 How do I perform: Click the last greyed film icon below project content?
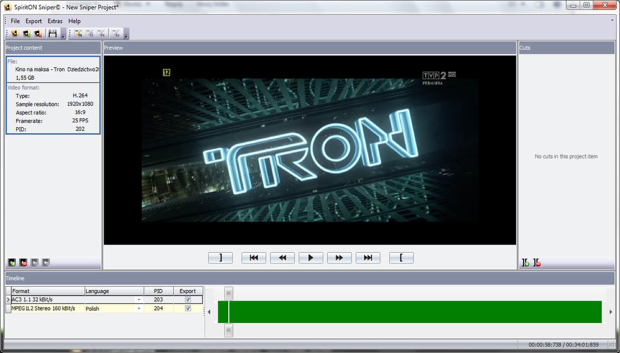[x=46, y=263]
